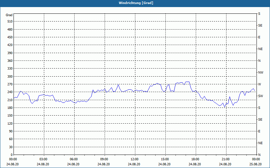Click the 03:00 time label
270x168 pixels.
point(43,159)
